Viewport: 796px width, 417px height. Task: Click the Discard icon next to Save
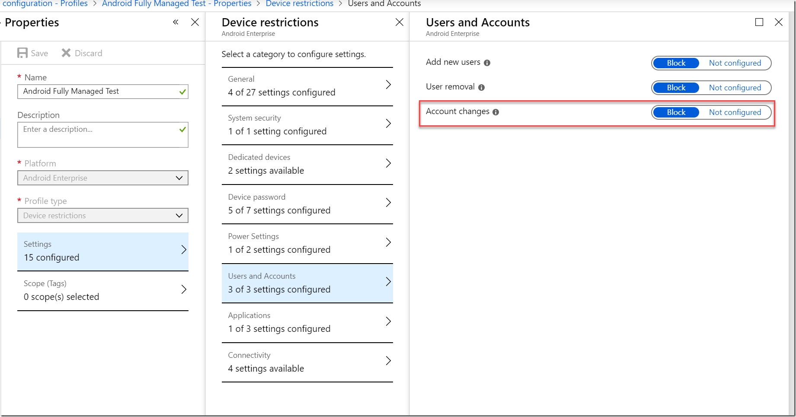click(x=66, y=53)
